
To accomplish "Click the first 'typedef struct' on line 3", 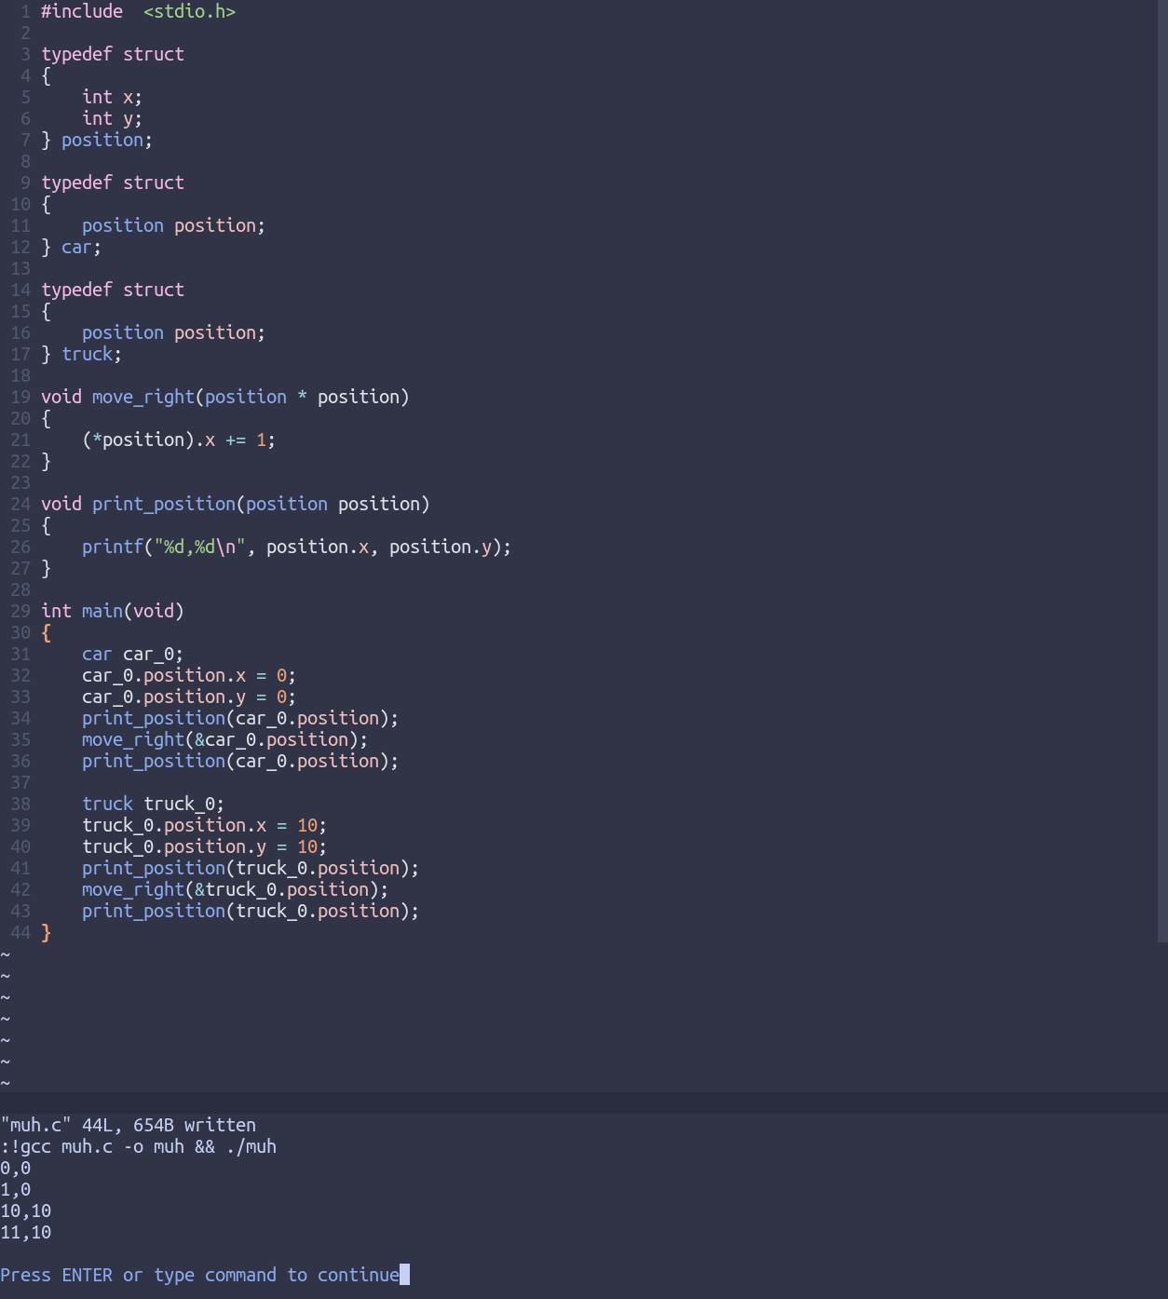I will pos(113,54).
